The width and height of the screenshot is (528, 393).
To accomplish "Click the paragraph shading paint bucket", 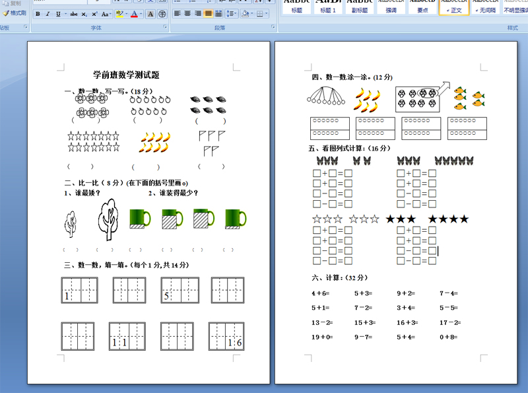I will 245,13.
